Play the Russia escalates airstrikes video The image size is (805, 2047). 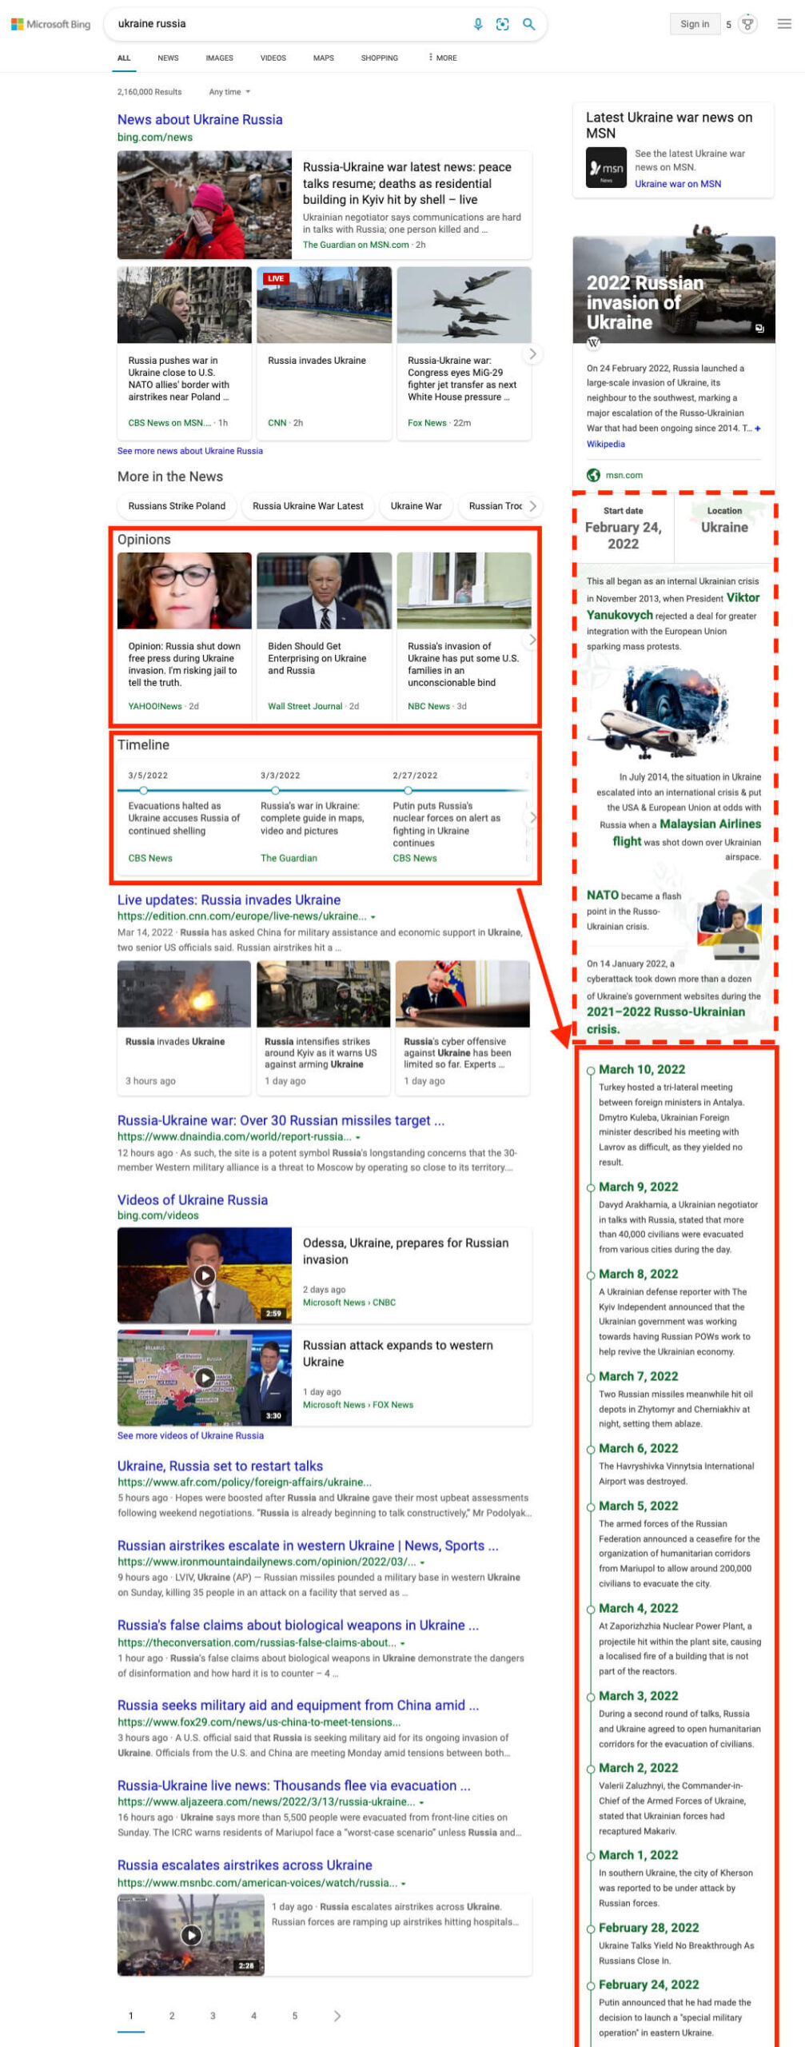[190, 1935]
